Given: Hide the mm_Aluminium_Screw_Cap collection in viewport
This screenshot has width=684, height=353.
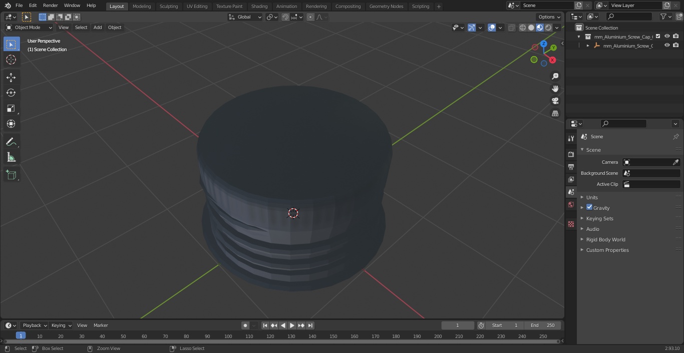Looking at the screenshot, I should pos(667,36).
